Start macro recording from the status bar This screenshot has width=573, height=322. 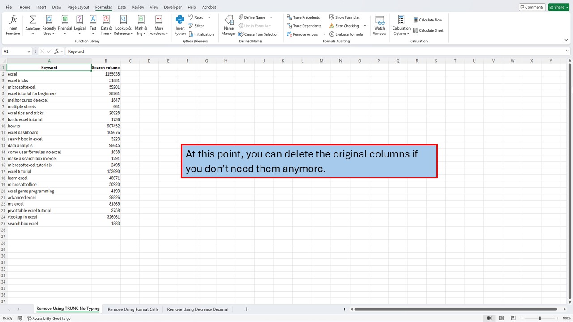coord(20,318)
